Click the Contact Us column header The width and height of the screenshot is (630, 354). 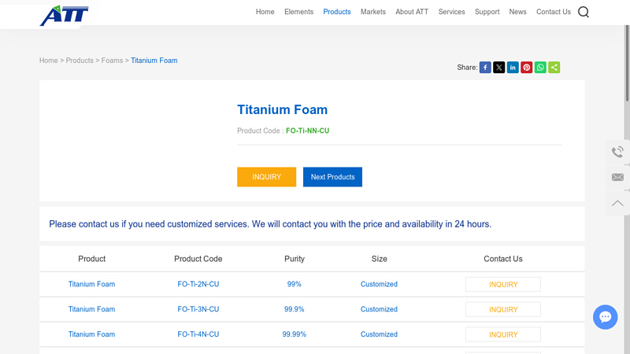[503, 259]
